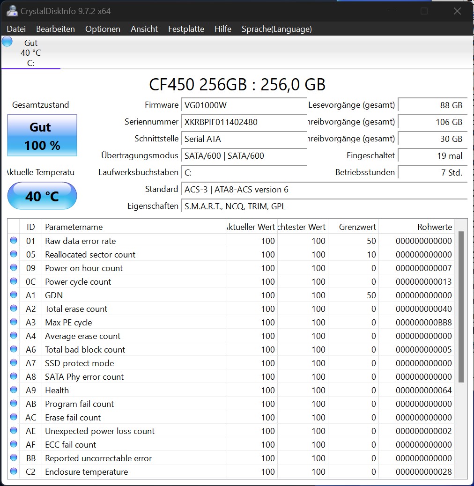Minimize the CrystalDiskInfo window
The width and height of the screenshot is (474, 486).
(x=392, y=11)
